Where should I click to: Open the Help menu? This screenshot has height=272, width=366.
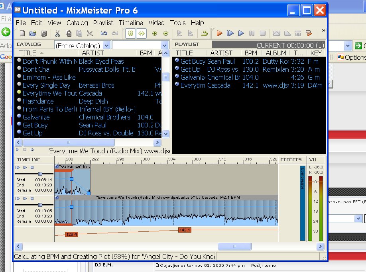(197, 23)
